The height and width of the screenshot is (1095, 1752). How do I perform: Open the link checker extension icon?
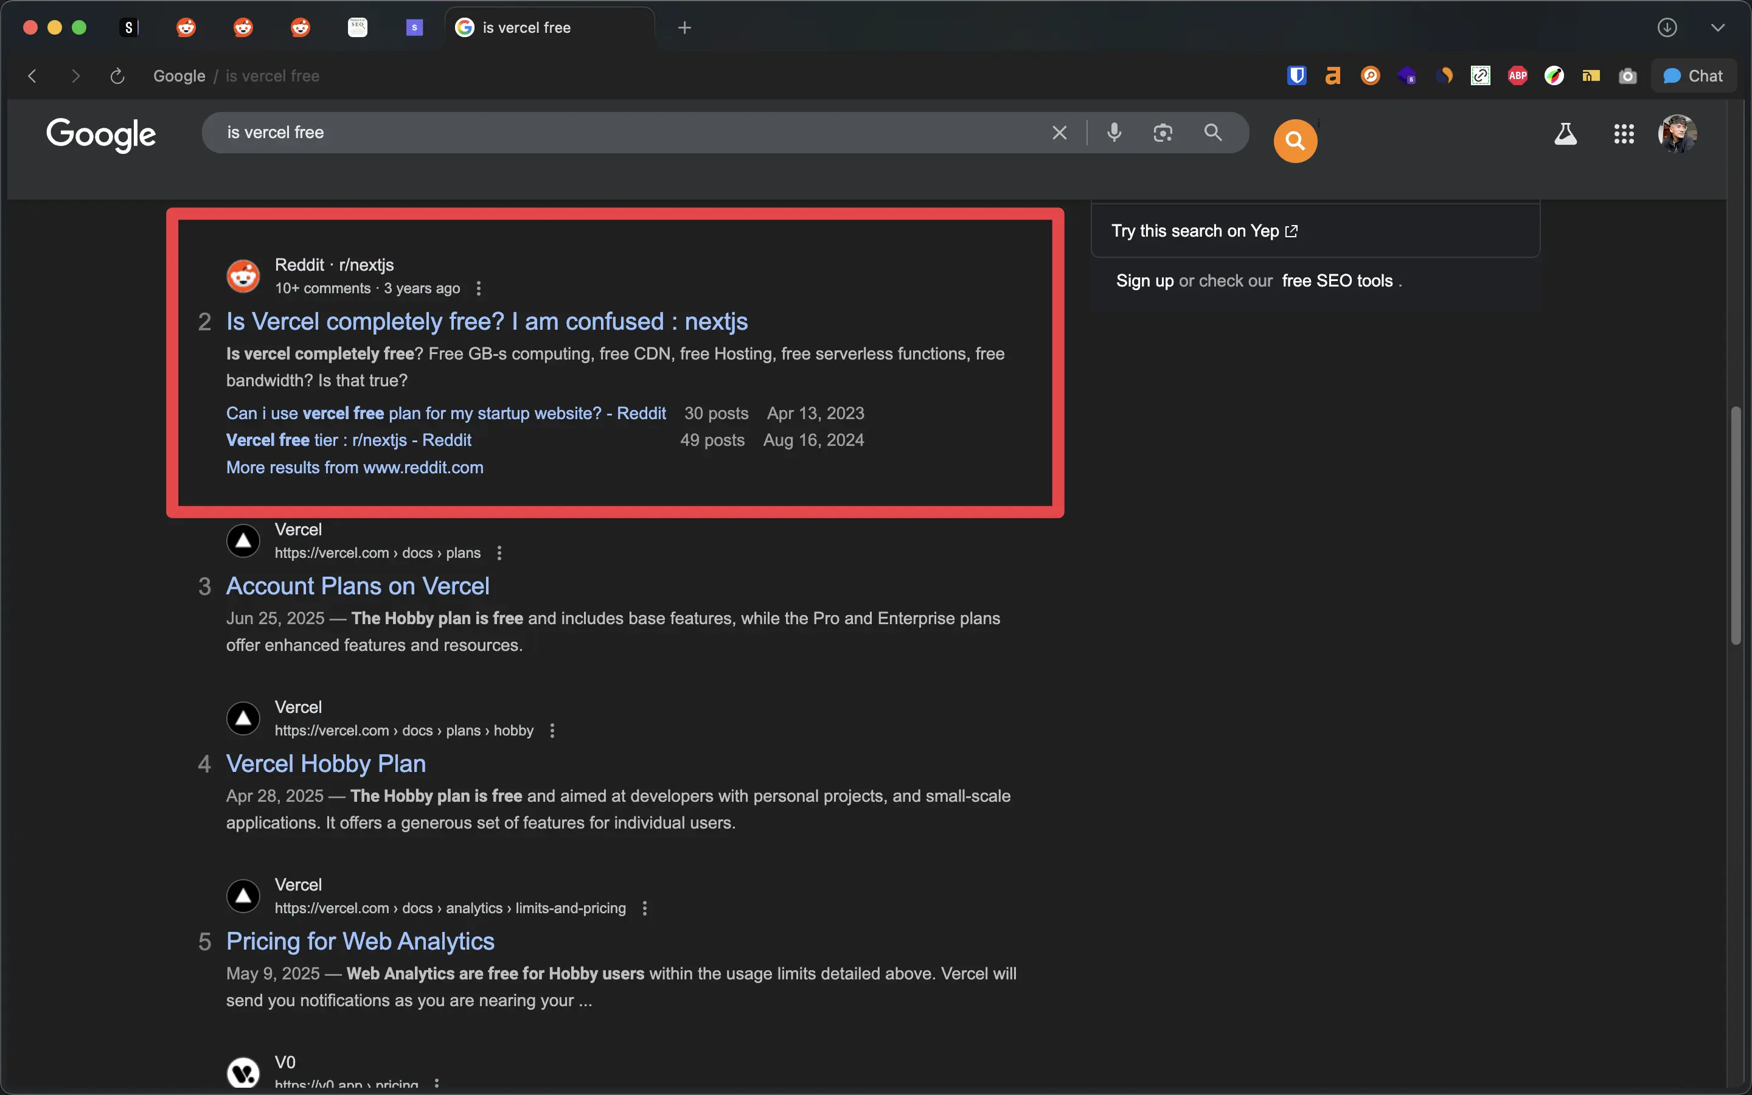coord(1481,75)
